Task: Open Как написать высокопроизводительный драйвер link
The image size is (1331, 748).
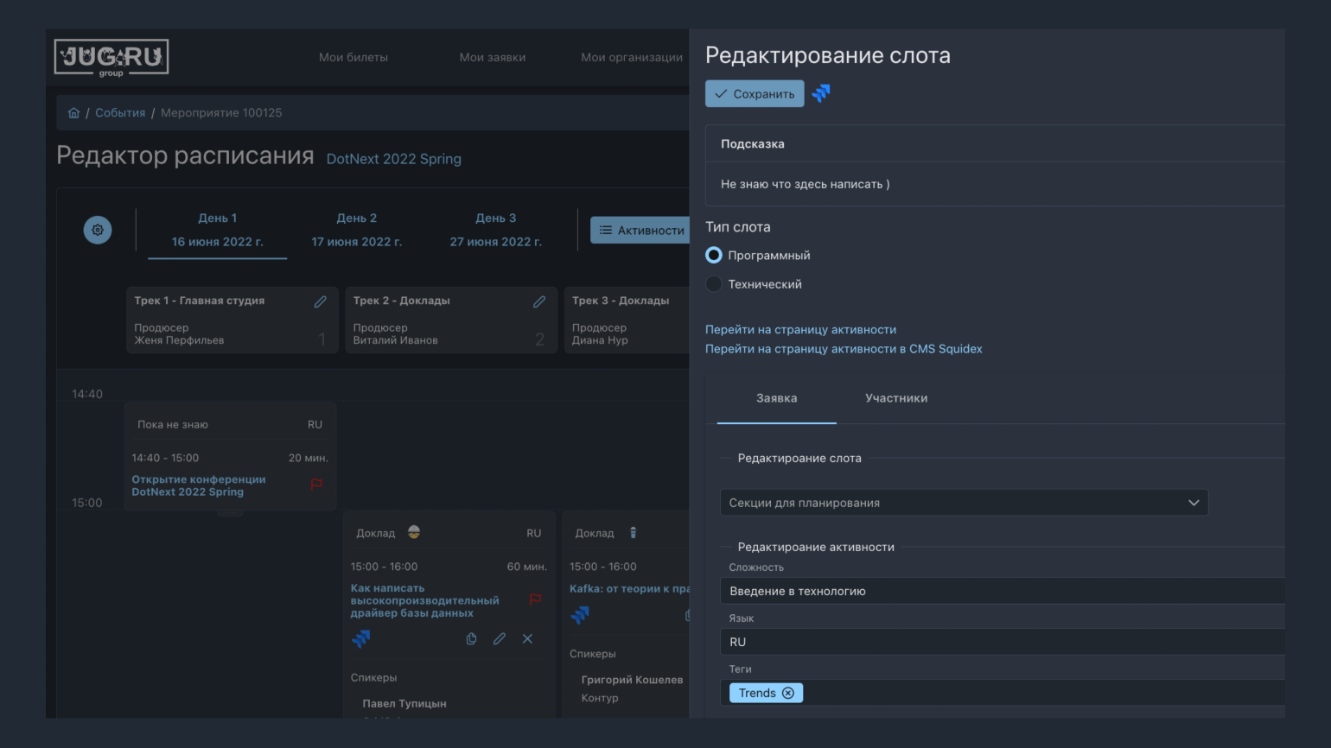Action: pos(424,600)
